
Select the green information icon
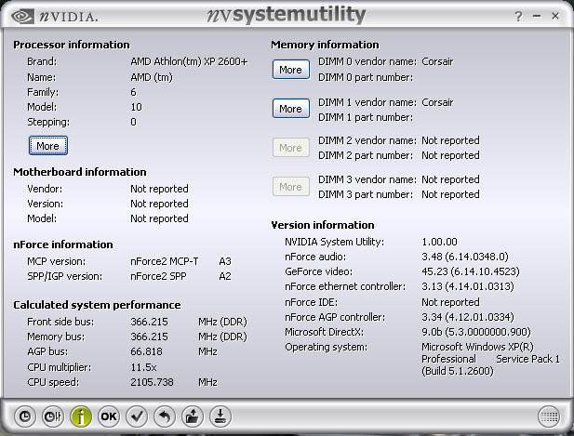tap(81, 416)
